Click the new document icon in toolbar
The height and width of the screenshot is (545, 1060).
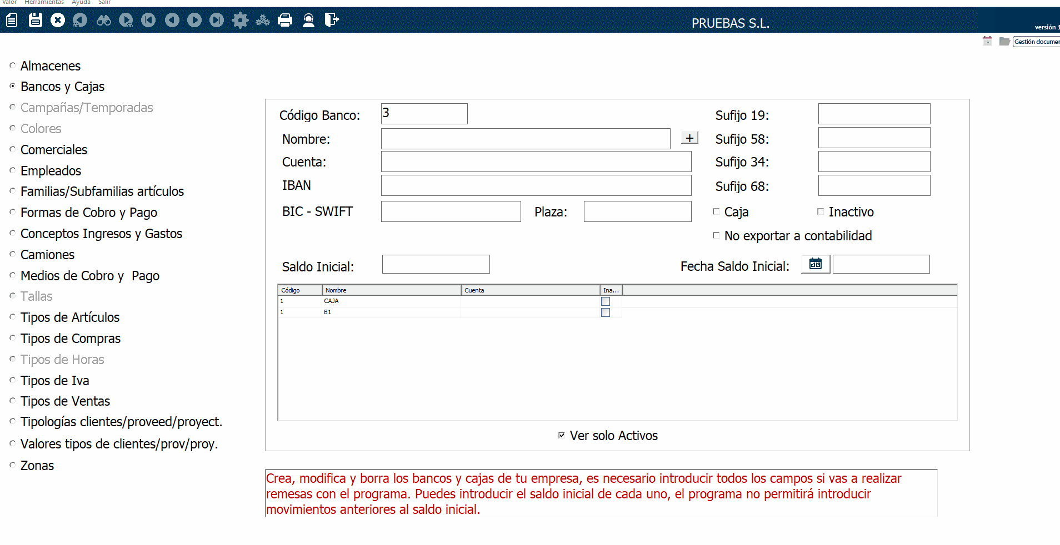(12, 21)
